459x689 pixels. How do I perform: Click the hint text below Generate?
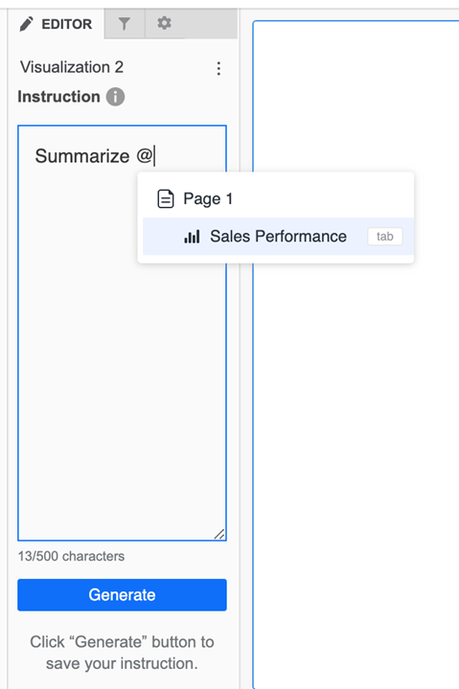pyautogui.click(x=122, y=653)
